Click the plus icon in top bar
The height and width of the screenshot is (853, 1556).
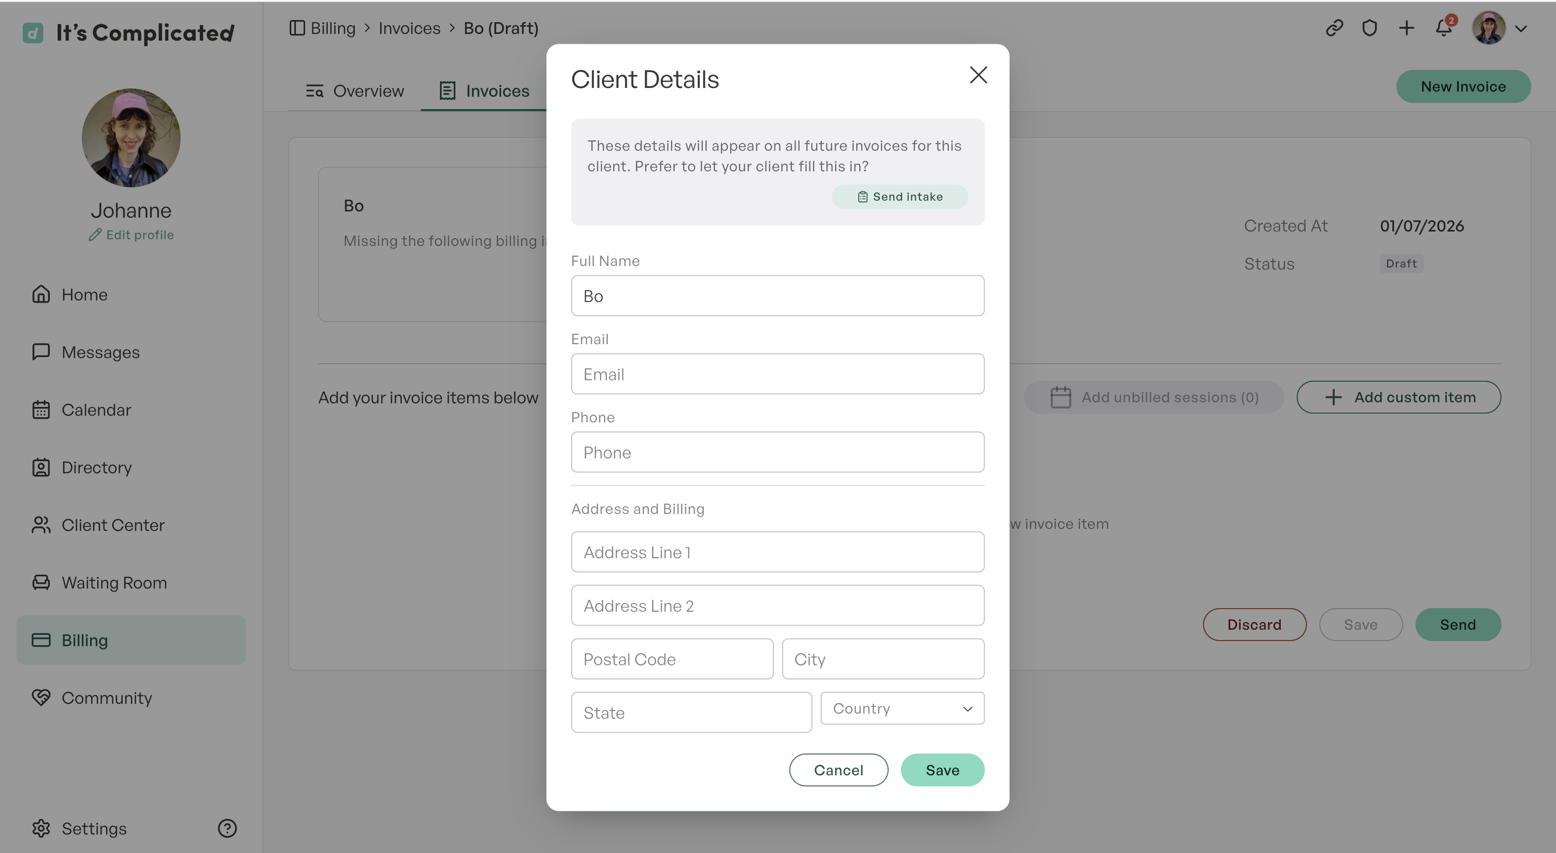tap(1406, 28)
